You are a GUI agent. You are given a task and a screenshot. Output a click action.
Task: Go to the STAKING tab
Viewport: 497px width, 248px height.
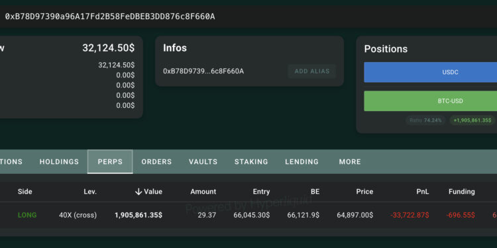tap(251, 161)
